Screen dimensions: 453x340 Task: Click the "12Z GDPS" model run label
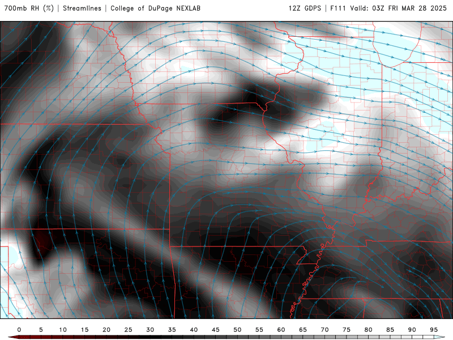click(x=305, y=8)
